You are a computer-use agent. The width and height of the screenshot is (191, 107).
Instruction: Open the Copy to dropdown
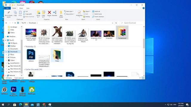pos(44,14)
